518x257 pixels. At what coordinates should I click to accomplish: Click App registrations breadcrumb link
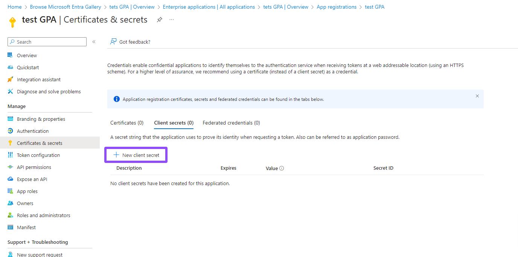(337, 7)
